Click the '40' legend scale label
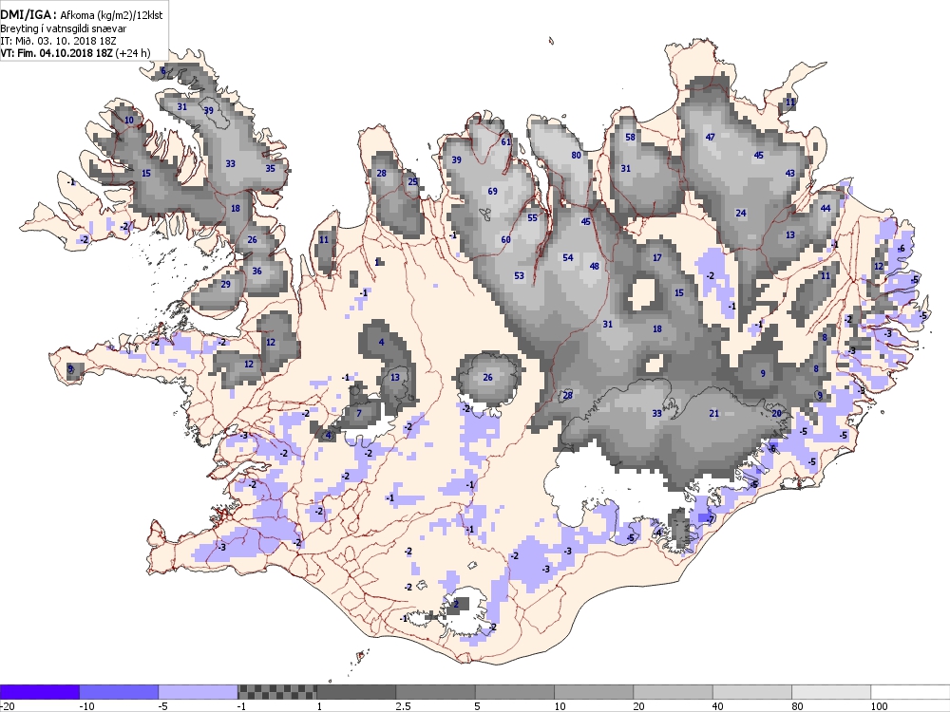Viewport: 950px width, 712px height. point(718,706)
